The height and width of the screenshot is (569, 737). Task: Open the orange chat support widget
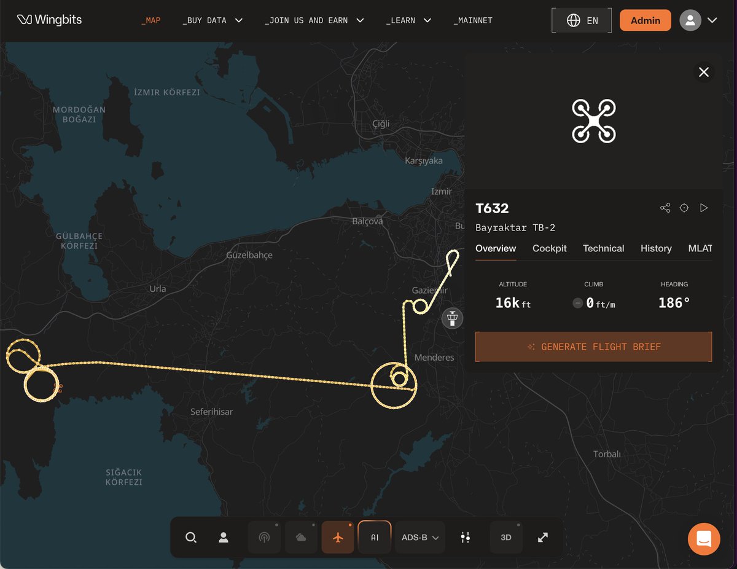coord(704,539)
